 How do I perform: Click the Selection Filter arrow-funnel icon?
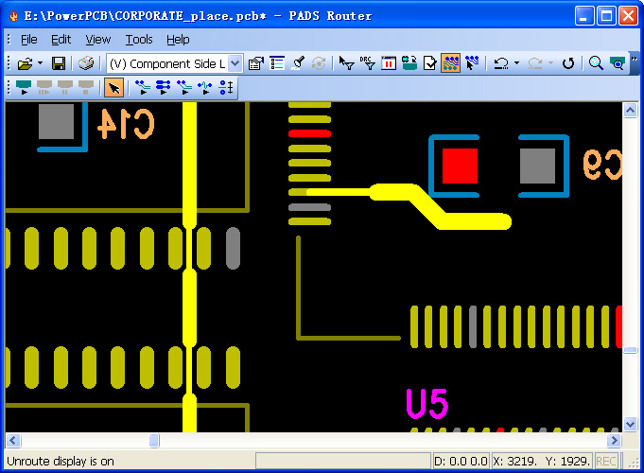point(347,63)
